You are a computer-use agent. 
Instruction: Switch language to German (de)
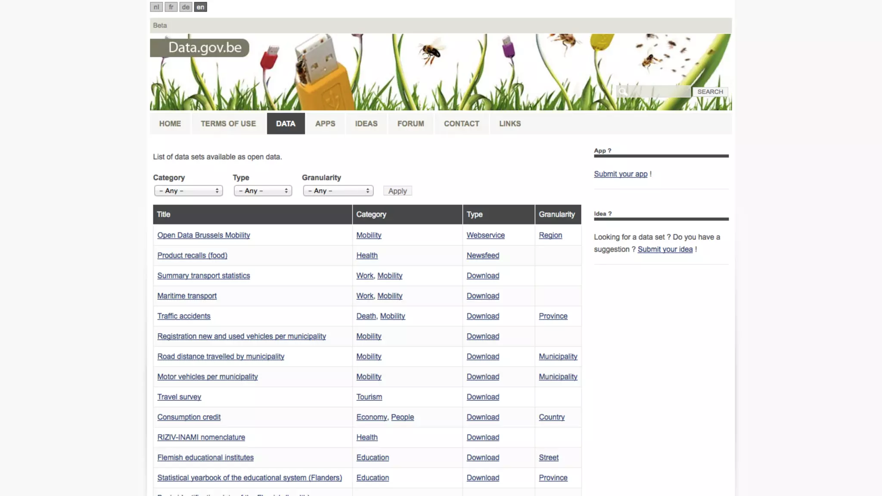186,7
